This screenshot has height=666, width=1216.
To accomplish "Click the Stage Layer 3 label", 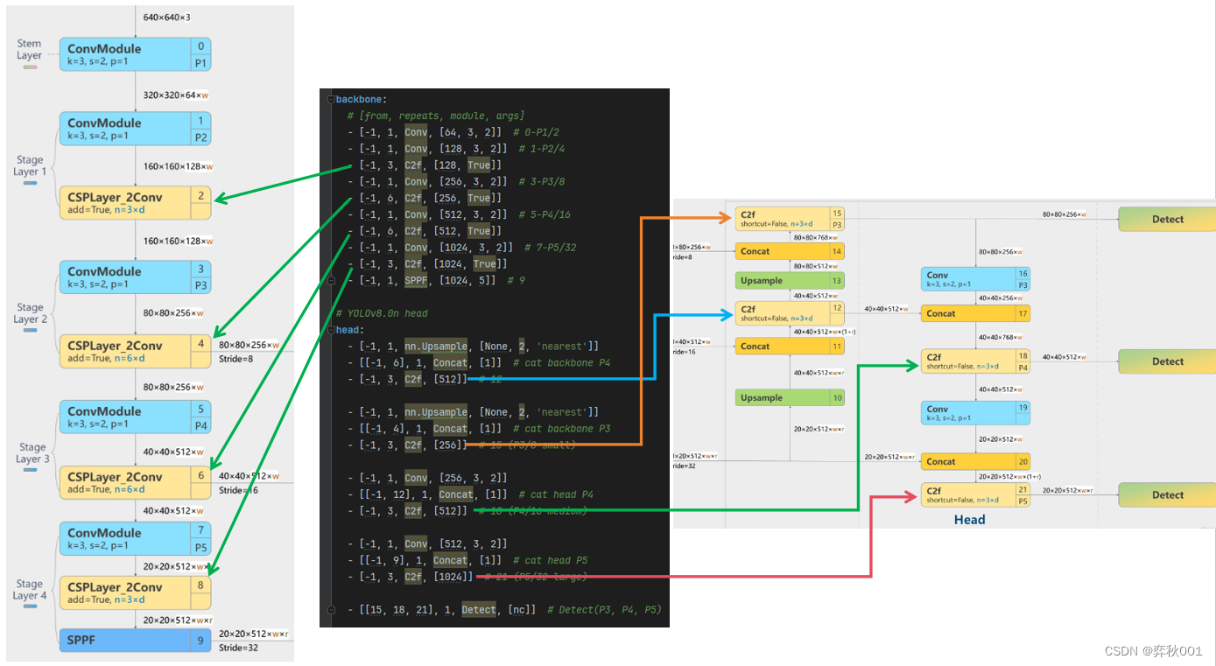I will click(32, 452).
